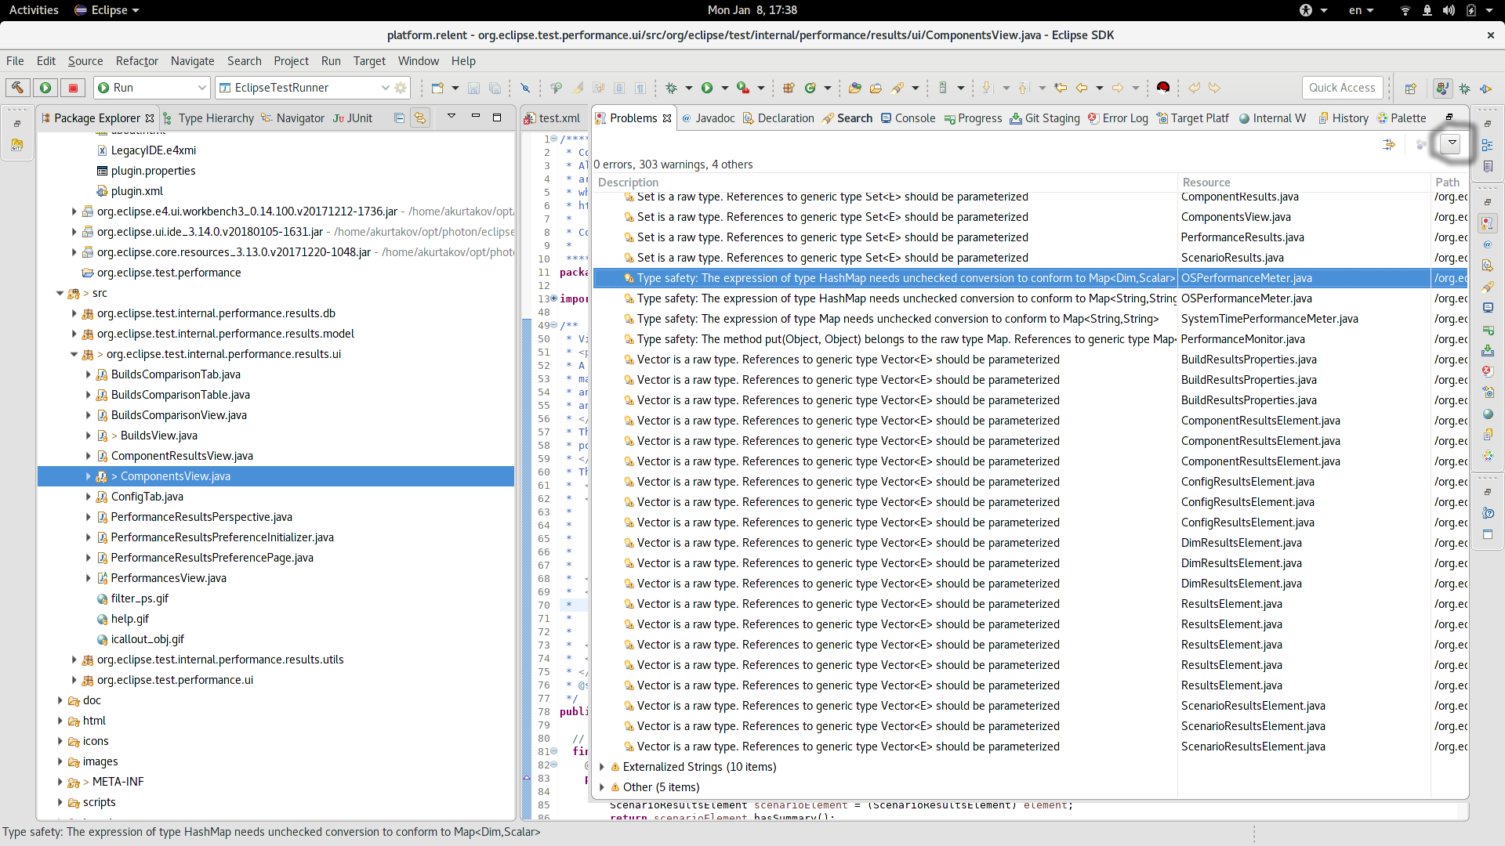Viewport: 1505px width, 846px height.
Task: Expand the BuildsComparisonTab.java node
Action: click(88, 374)
